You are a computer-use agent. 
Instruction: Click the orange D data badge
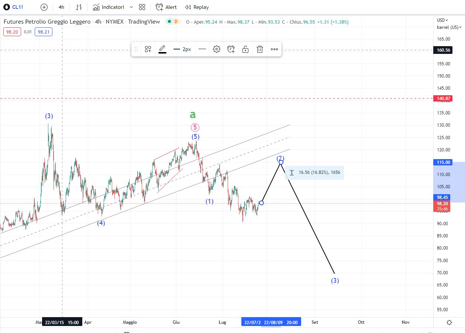click(x=176, y=22)
